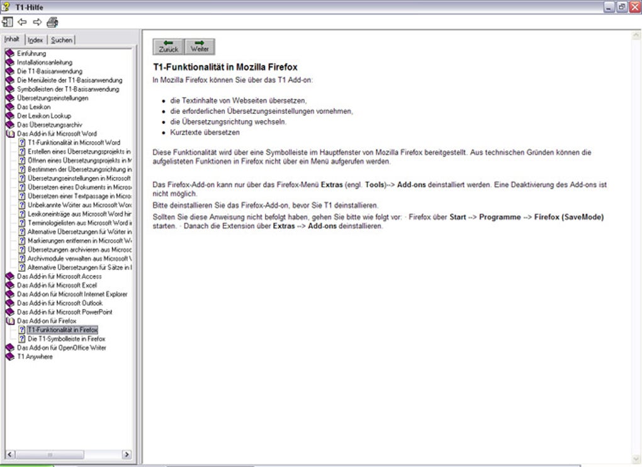
Task: Click the book icon beside Der Lexikon Lookup
Action: click(x=10, y=116)
